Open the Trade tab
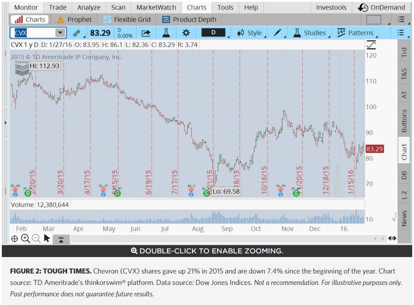 coord(57,7)
